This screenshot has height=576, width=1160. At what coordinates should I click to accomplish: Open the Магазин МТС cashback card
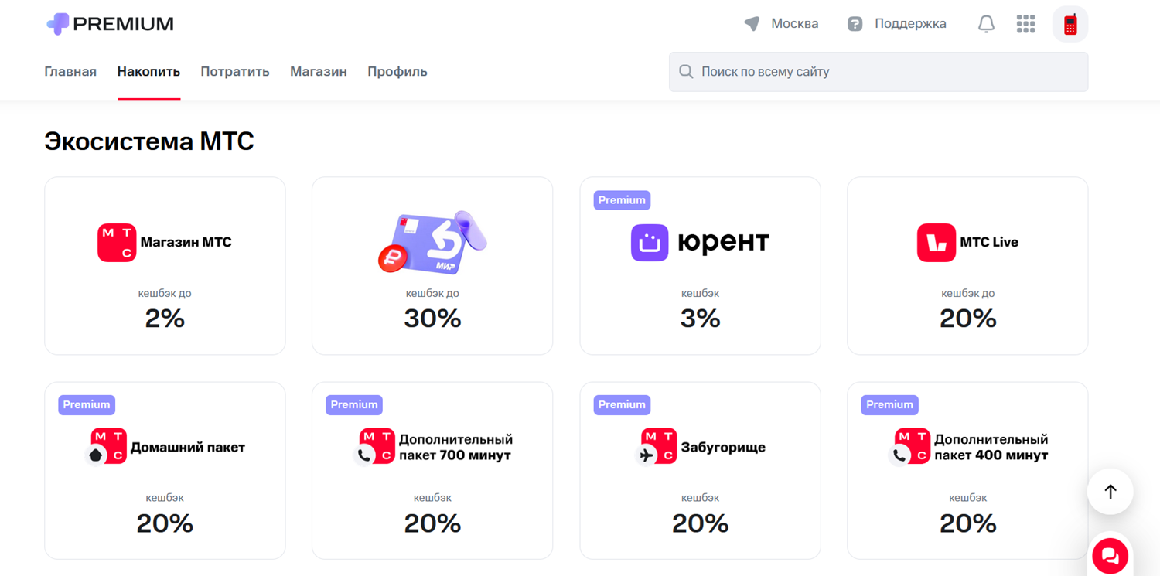coord(165,266)
